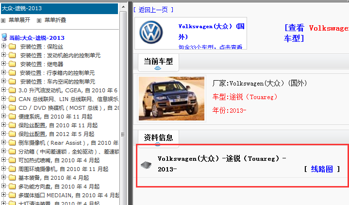Viewport: 349px width, 205px height.
Task: Click folder icon of 分动箱 row
Action: (x=12, y=152)
